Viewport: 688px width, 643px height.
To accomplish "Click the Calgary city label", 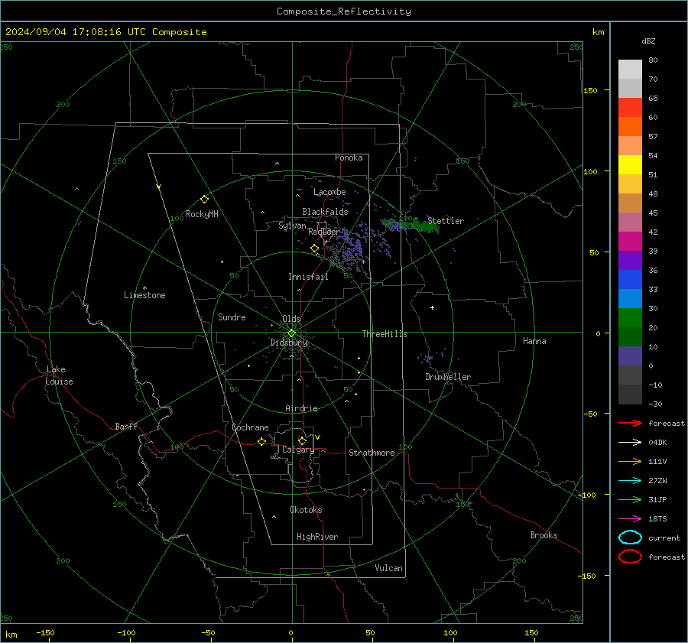I will [298, 450].
